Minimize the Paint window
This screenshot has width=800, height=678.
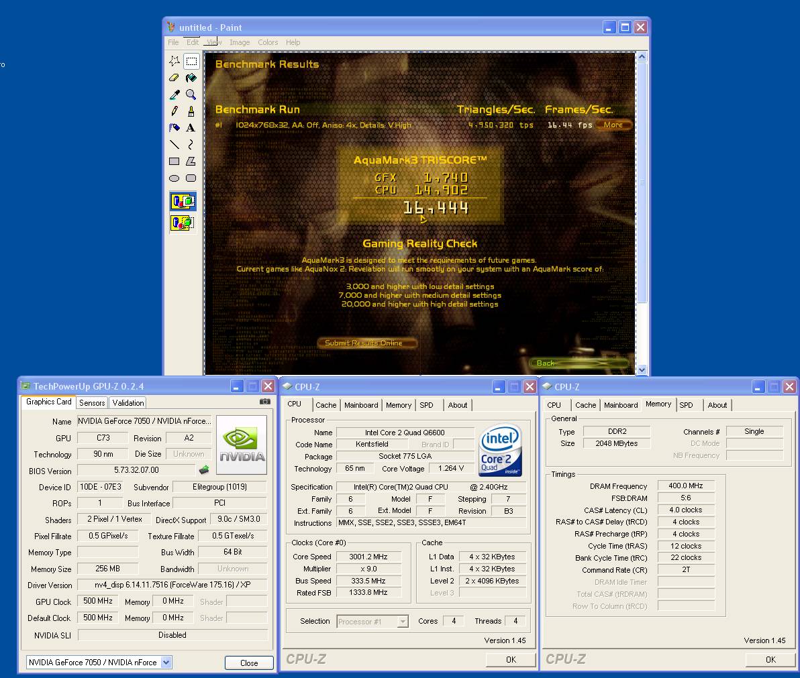pyautogui.click(x=609, y=27)
